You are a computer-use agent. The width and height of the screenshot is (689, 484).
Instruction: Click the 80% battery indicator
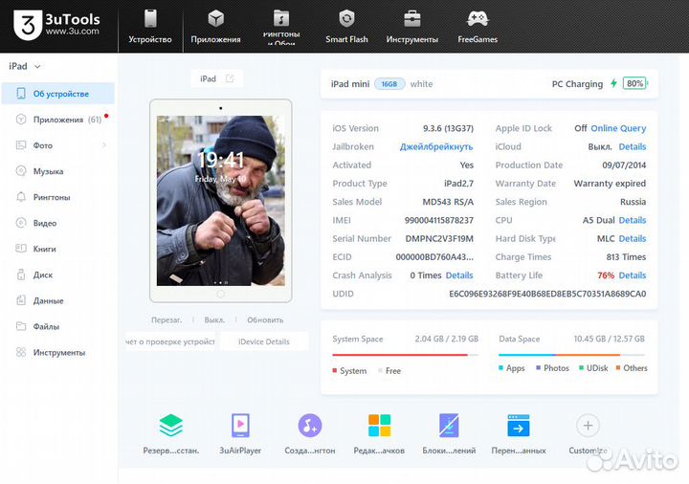635,83
